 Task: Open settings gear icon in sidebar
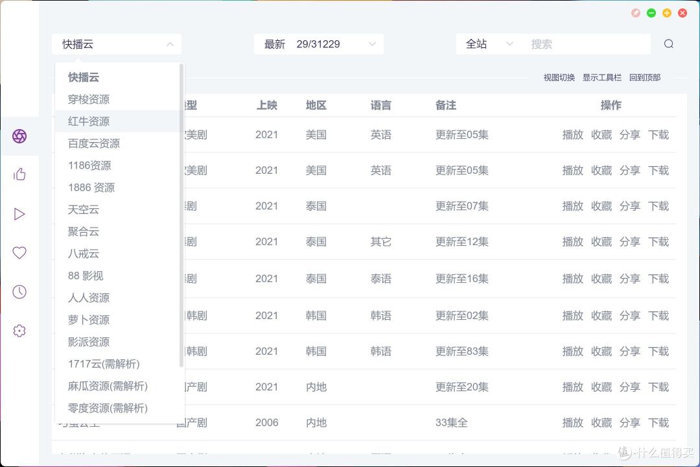tap(19, 331)
